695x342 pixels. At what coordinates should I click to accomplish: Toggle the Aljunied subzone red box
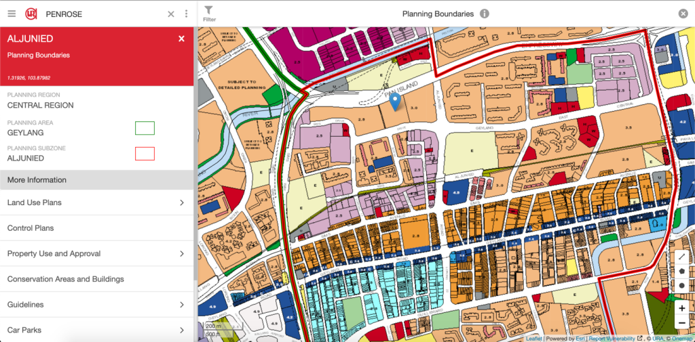point(145,154)
